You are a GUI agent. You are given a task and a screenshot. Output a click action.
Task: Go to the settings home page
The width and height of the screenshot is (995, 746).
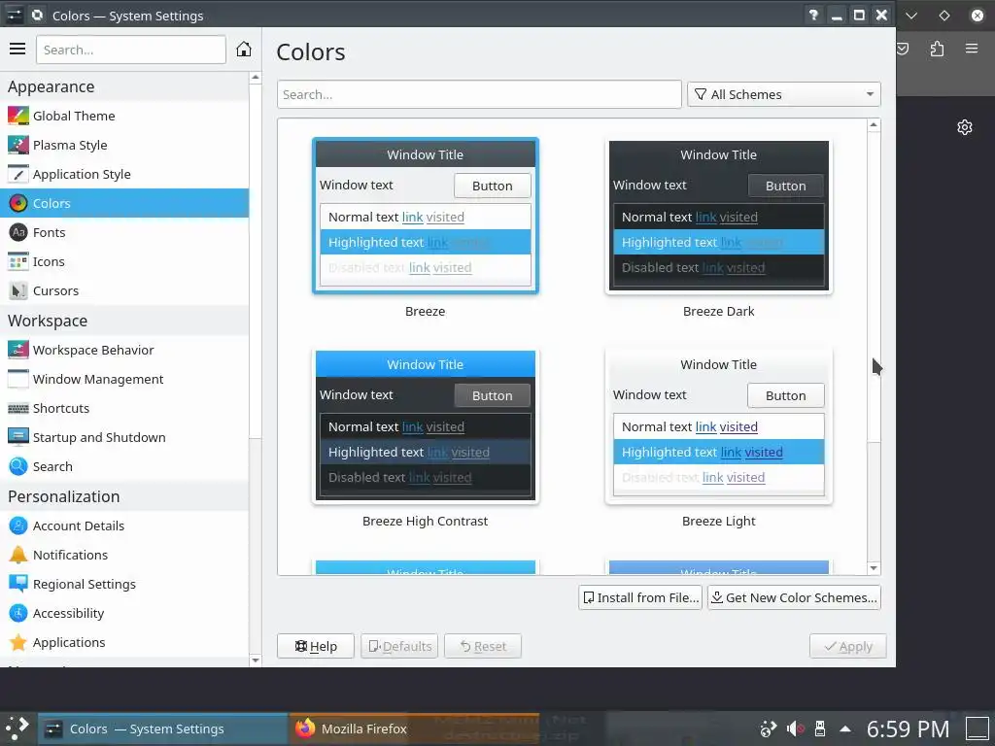pos(244,49)
